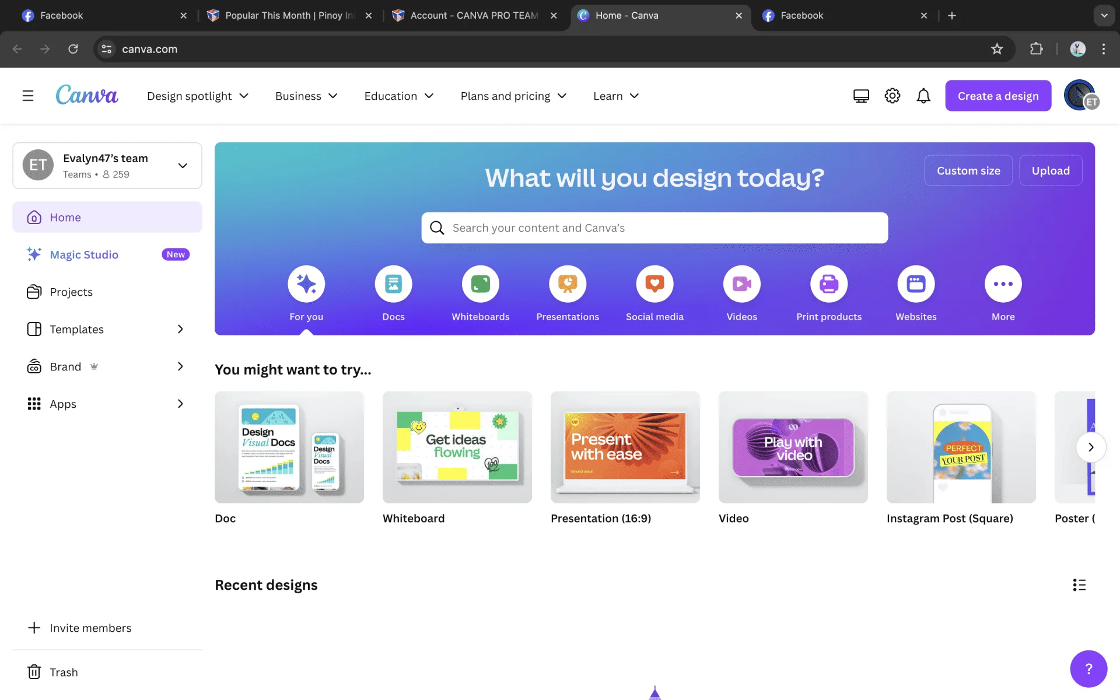Show next suggestions with the carousel arrow
This screenshot has height=700, width=1120.
(x=1091, y=447)
